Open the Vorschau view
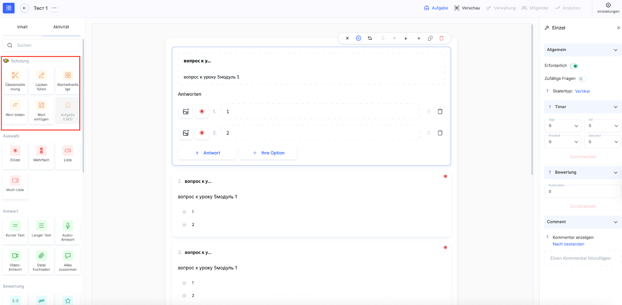This screenshot has width=622, height=305. coord(467,8)
